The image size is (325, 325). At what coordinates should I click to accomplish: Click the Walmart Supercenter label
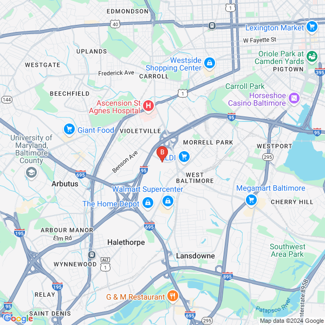tap(147, 189)
